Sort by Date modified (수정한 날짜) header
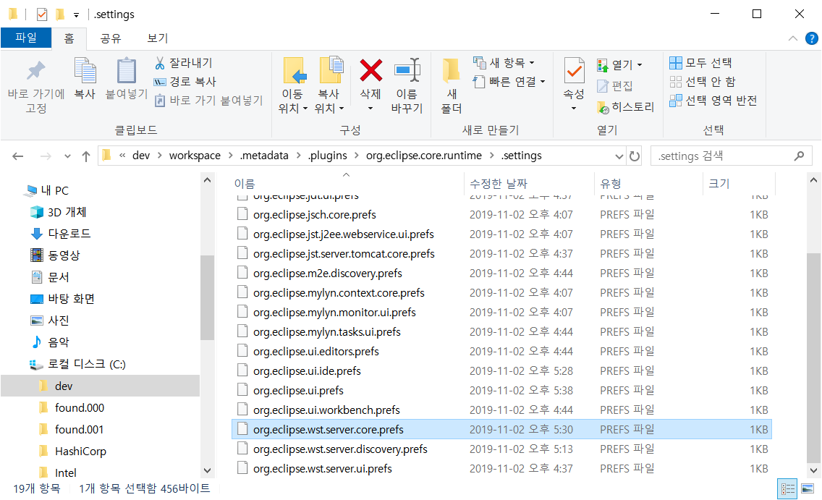822x500 pixels. coord(529,184)
